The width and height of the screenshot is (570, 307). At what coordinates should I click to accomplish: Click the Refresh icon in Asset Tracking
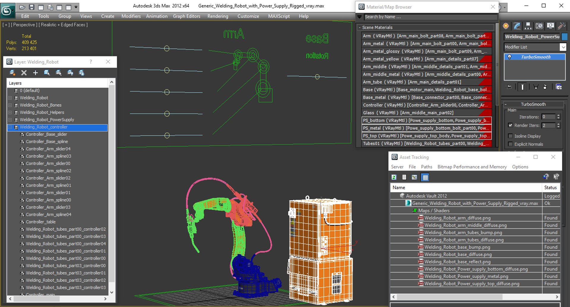tap(394, 177)
